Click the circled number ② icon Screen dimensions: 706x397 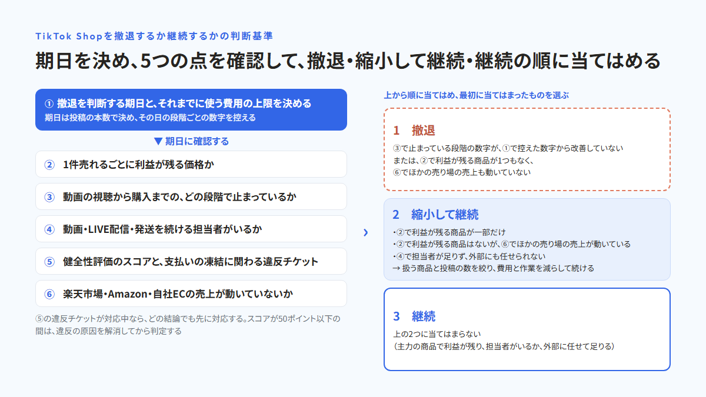pyautogui.click(x=49, y=165)
